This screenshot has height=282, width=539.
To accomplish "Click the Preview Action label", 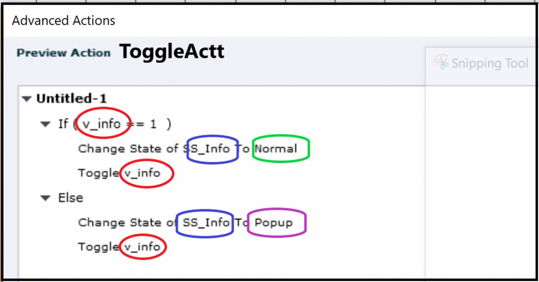I will [64, 53].
